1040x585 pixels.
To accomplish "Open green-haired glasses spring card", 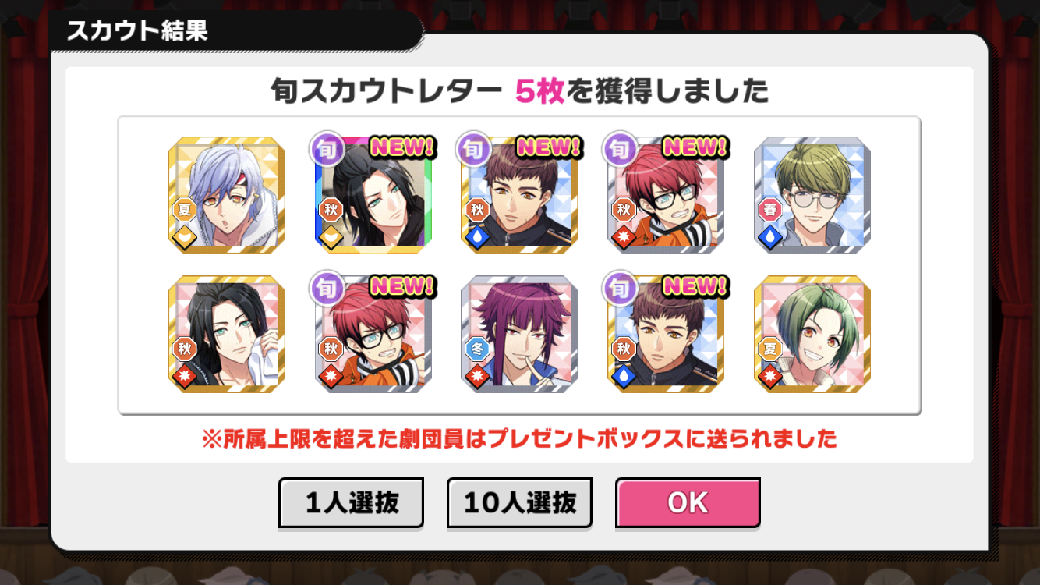I will pos(812,195).
